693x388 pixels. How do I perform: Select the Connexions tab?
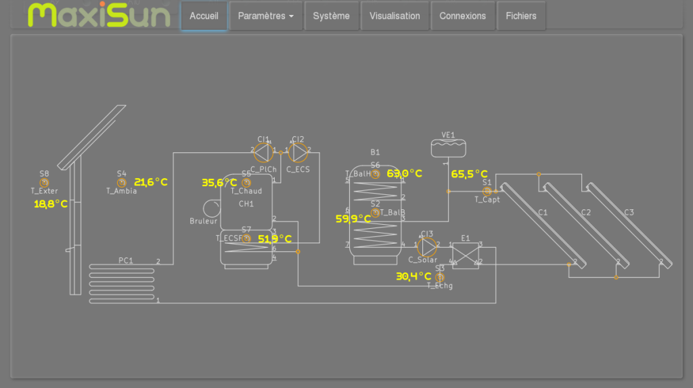pyautogui.click(x=462, y=16)
